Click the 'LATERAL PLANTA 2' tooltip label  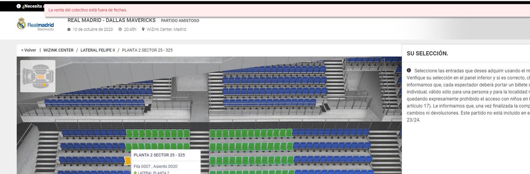[x=154, y=173]
